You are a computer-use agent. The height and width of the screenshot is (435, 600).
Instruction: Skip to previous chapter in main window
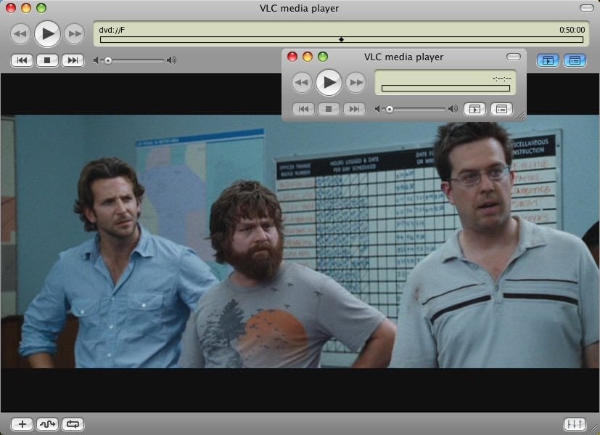click(x=22, y=60)
